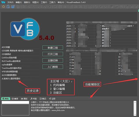The width and height of the screenshot is (139, 117).
Task: Open the 文件(F) menu
Action: pos(10,2)
